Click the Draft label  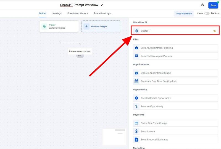click(200, 13)
